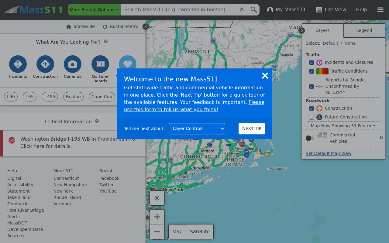Click the Washington Bridge alert icon
389x243 pixels.
(12, 140)
